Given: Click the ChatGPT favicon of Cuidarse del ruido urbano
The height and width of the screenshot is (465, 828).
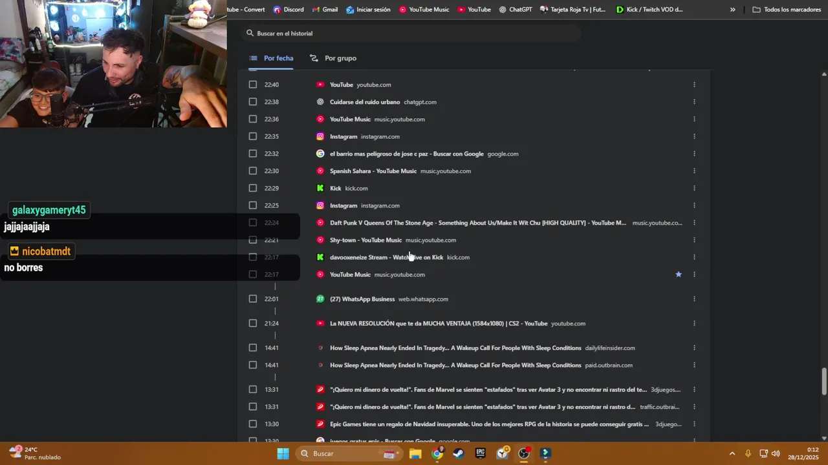Looking at the screenshot, I should tap(320, 102).
